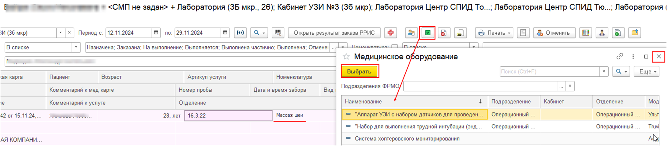Click the document with red cross icon
Screen dimensions: 667x146
coord(444,33)
